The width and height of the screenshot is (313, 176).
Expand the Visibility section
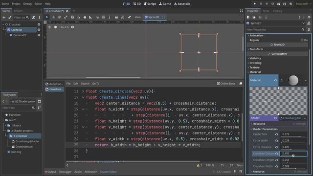[x=255, y=58]
